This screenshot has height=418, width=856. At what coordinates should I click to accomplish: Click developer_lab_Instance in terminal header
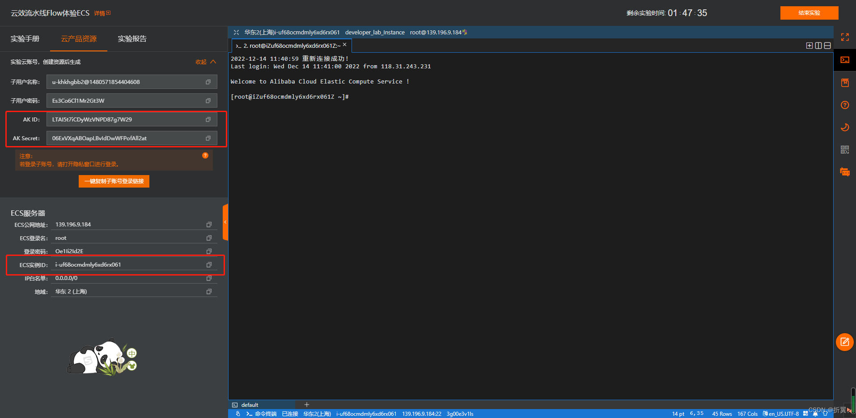[375, 32]
